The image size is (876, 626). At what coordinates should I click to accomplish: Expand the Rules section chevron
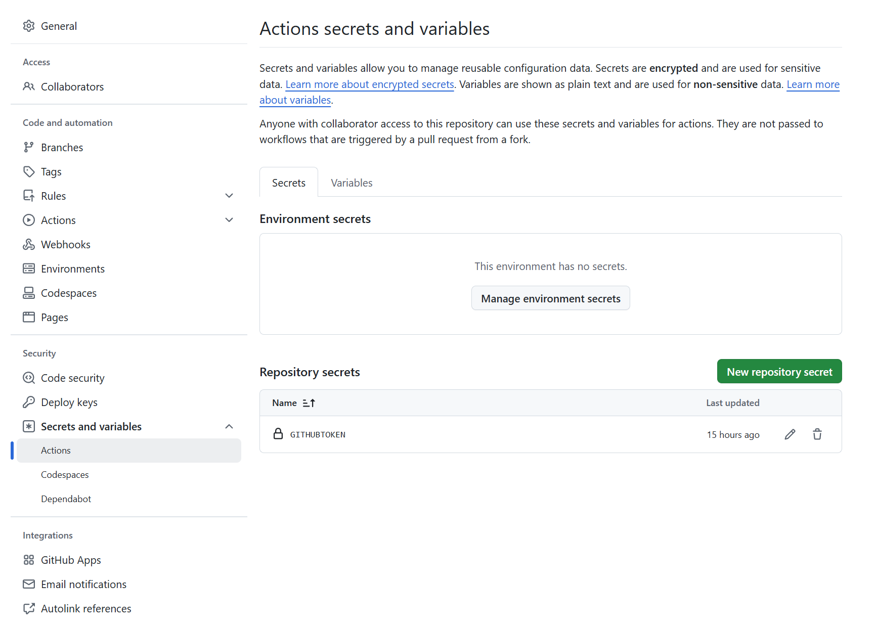click(x=229, y=196)
